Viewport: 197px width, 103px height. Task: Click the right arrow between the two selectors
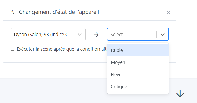96,35
